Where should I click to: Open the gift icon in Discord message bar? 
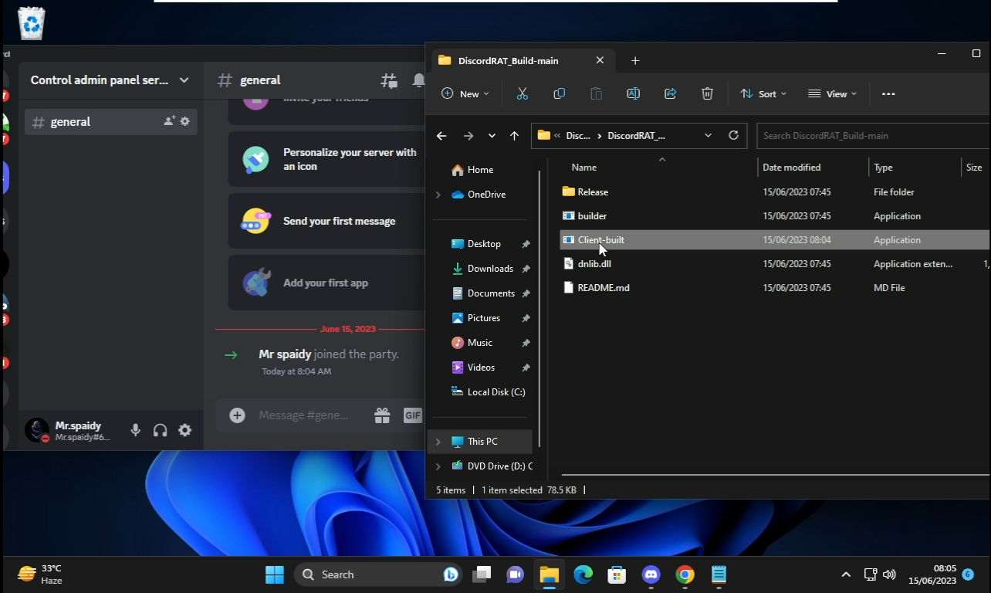pos(382,415)
